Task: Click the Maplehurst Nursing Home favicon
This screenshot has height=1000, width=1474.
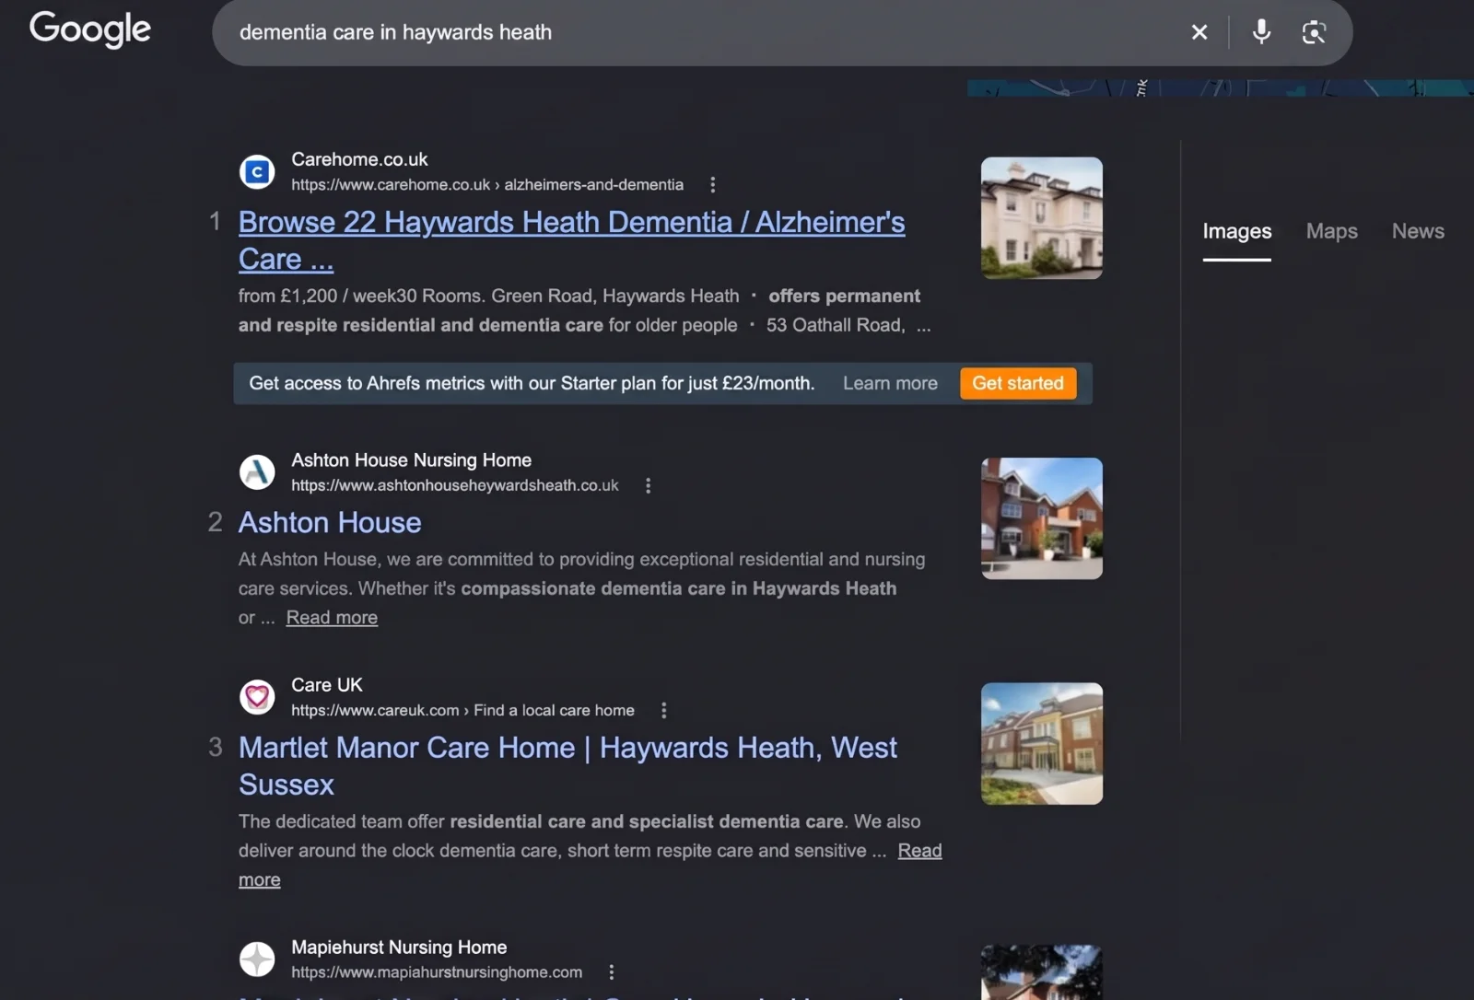Action: point(257,959)
